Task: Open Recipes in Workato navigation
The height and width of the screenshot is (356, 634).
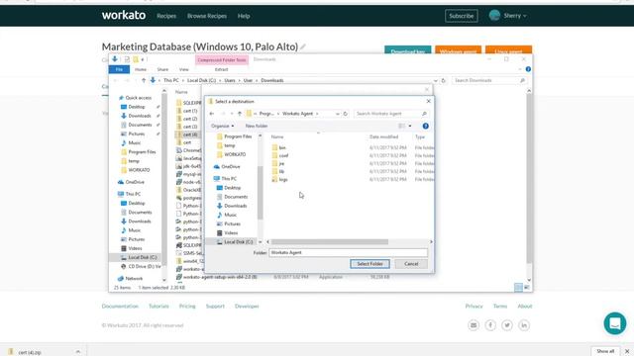Action: 166,16
